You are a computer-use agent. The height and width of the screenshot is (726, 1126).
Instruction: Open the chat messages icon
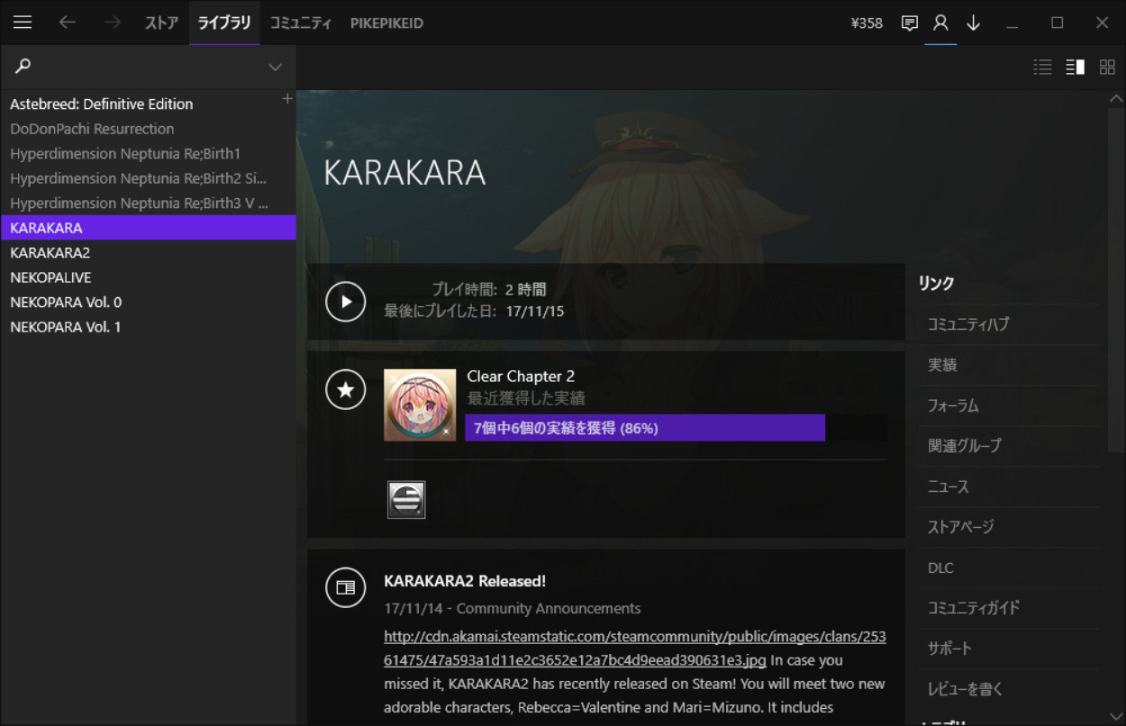point(910,23)
